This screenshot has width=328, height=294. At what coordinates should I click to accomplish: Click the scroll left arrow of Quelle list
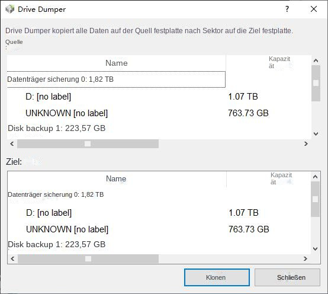[x=12, y=143]
